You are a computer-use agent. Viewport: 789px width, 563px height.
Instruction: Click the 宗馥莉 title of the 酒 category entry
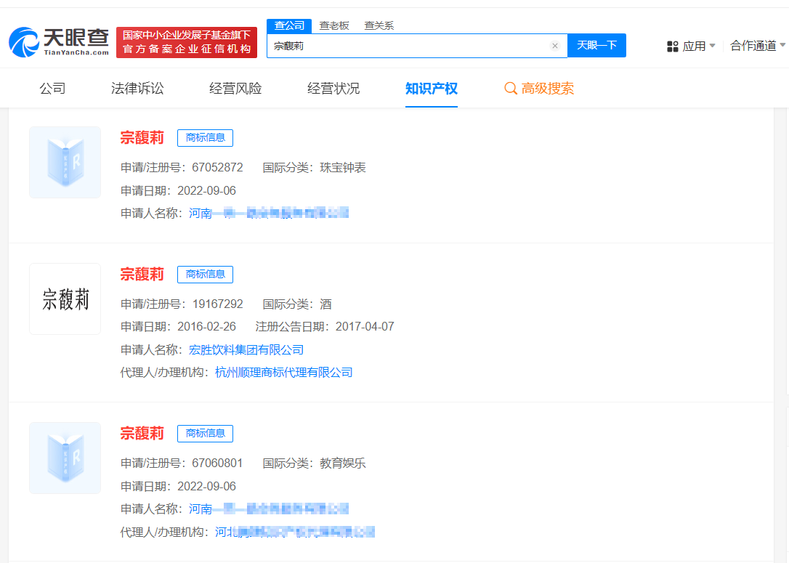pyautogui.click(x=142, y=275)
